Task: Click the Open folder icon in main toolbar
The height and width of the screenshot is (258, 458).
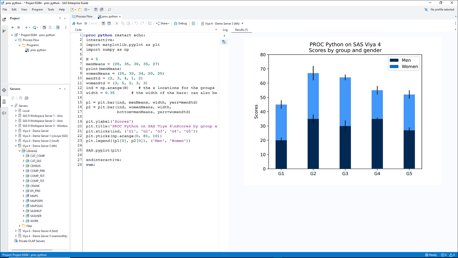Action: pyautogui.click(x=80, y=10)
